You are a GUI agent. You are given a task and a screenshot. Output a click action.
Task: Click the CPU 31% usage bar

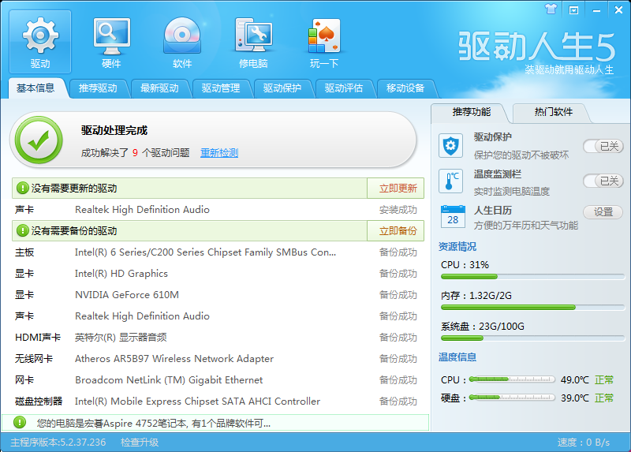[533, 277]
